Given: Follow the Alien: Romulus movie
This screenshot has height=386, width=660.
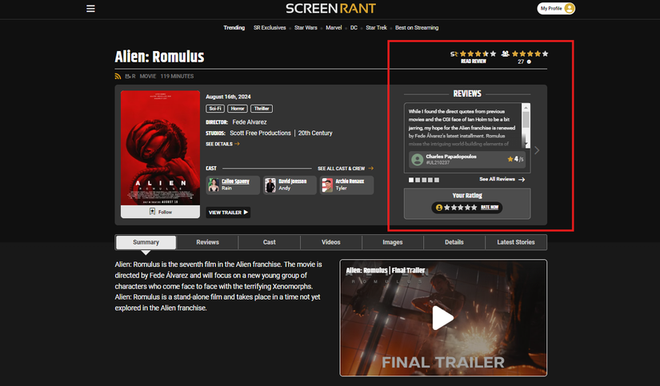Looking at the screenshot, I should 160,212.
